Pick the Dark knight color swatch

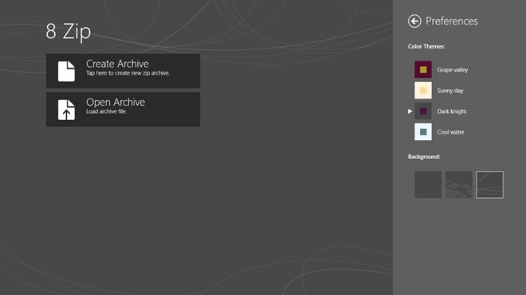pos(423,111)
